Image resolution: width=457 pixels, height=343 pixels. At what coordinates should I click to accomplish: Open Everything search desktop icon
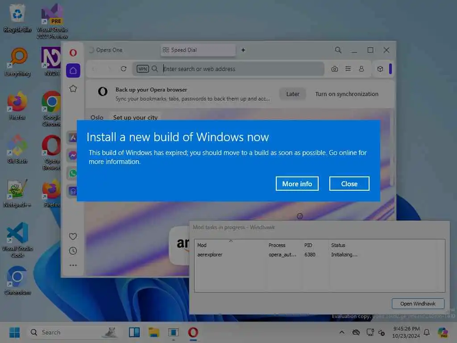[x=17, y=62]
